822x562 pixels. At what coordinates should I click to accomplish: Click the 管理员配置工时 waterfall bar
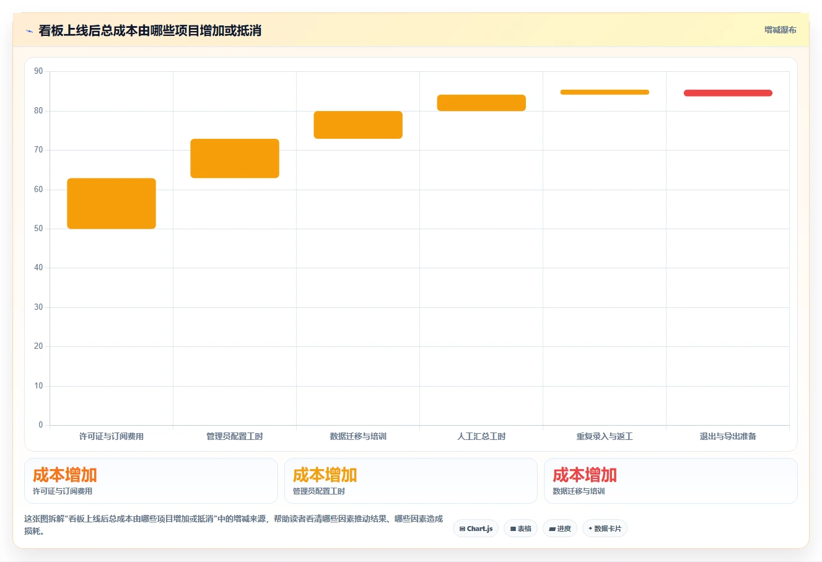click(x=235, y=159)
